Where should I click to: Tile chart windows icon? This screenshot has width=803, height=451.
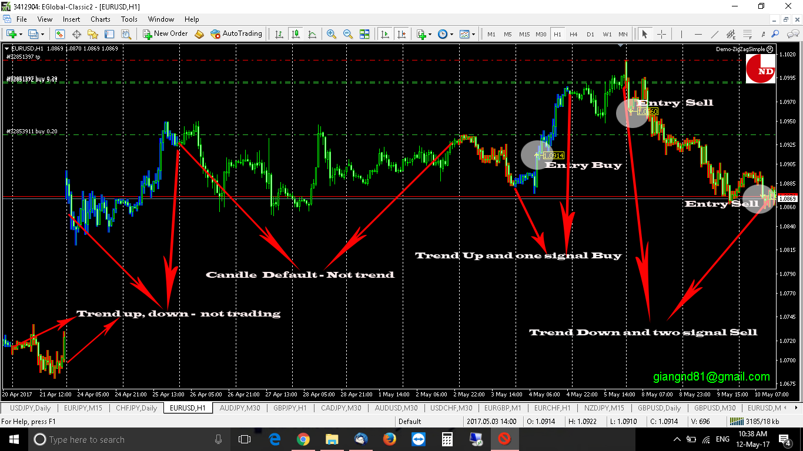pyautogui.click(x=364, y=34)
